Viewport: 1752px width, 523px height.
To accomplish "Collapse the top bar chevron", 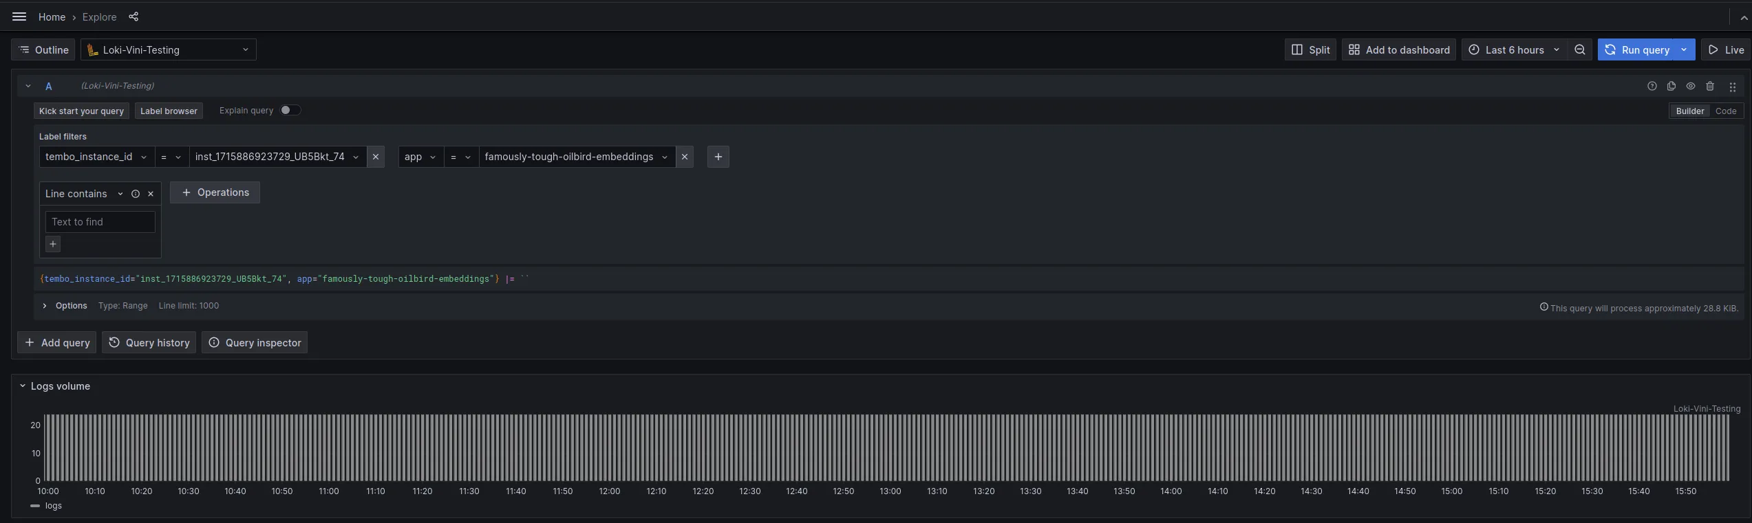I will [1743, 18].
